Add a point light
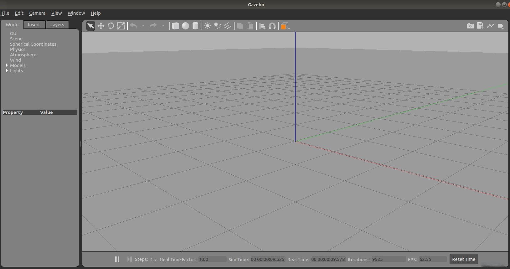The height and width of the screenshot is (269, 510). [x=208, y=26]
